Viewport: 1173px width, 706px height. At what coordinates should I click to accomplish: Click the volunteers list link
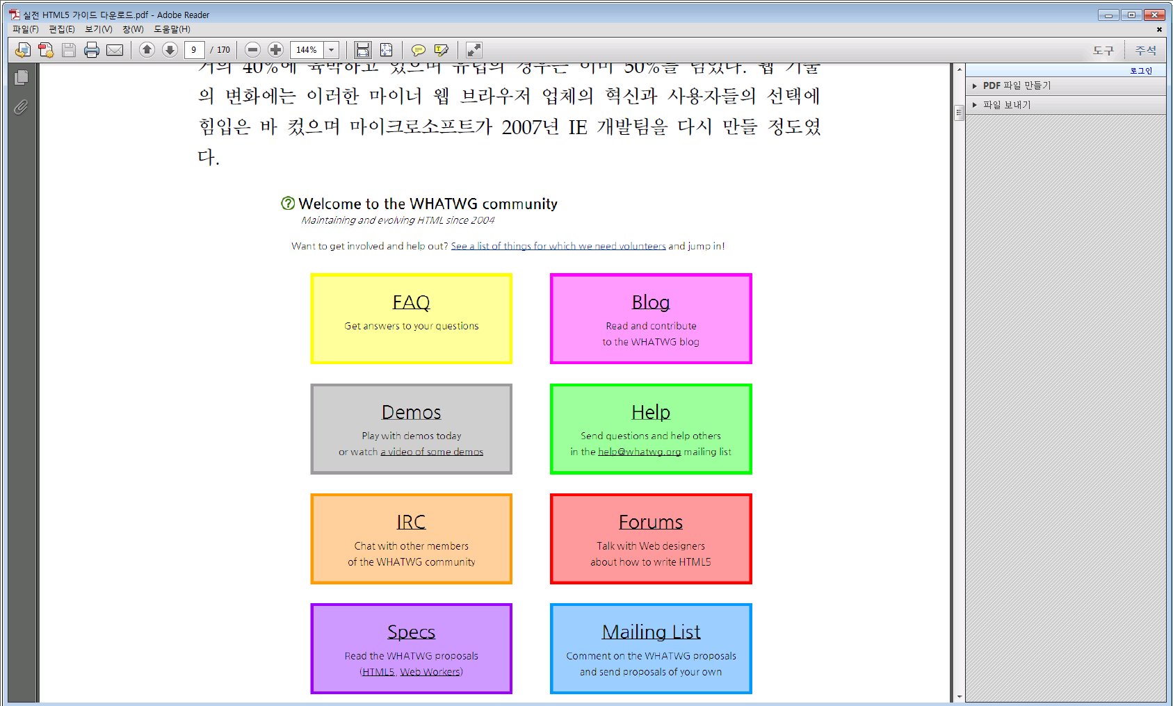558,246
